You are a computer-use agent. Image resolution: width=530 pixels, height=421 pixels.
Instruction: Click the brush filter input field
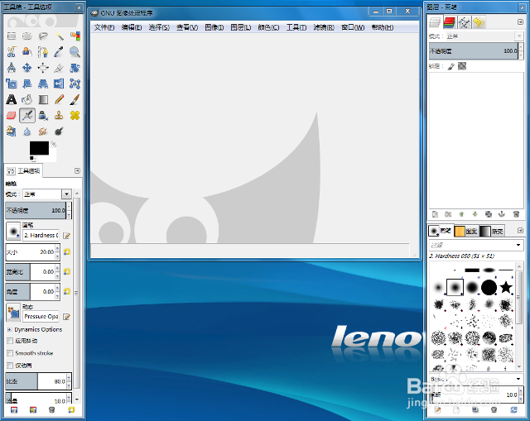click(471, 245)
